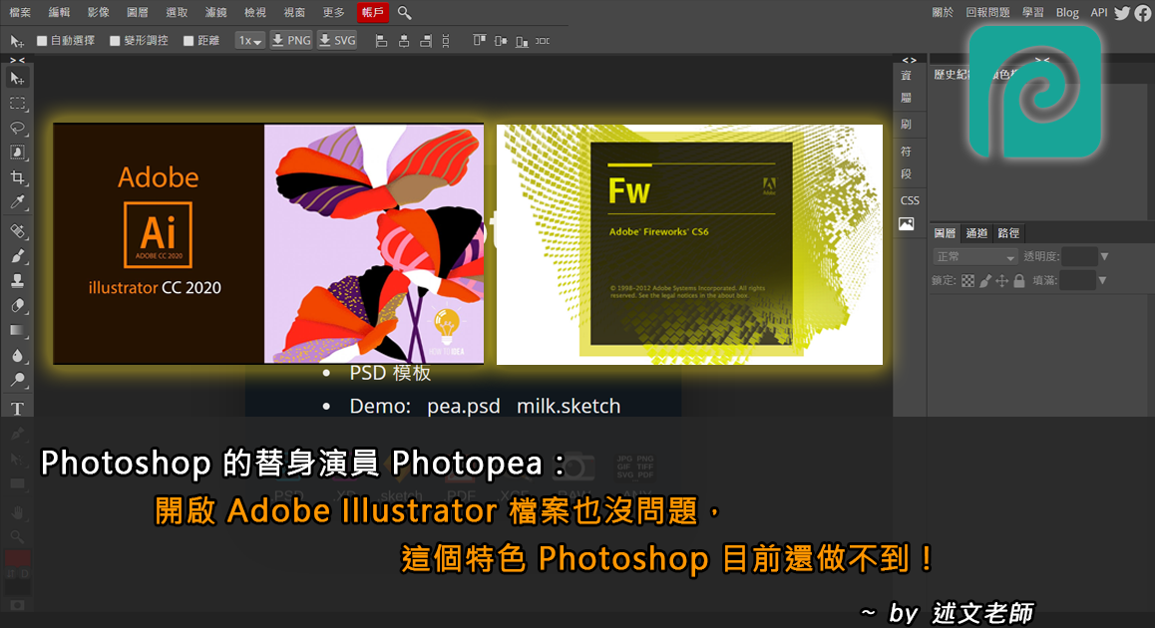Open the 圖層 menu in the menu bar
Viewport: 1155px width, 628px height.
[x=137, y=13]
